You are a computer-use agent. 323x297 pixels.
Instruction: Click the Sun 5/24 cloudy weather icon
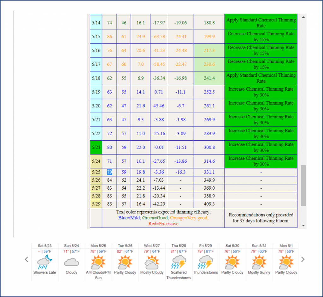(71, 262)
